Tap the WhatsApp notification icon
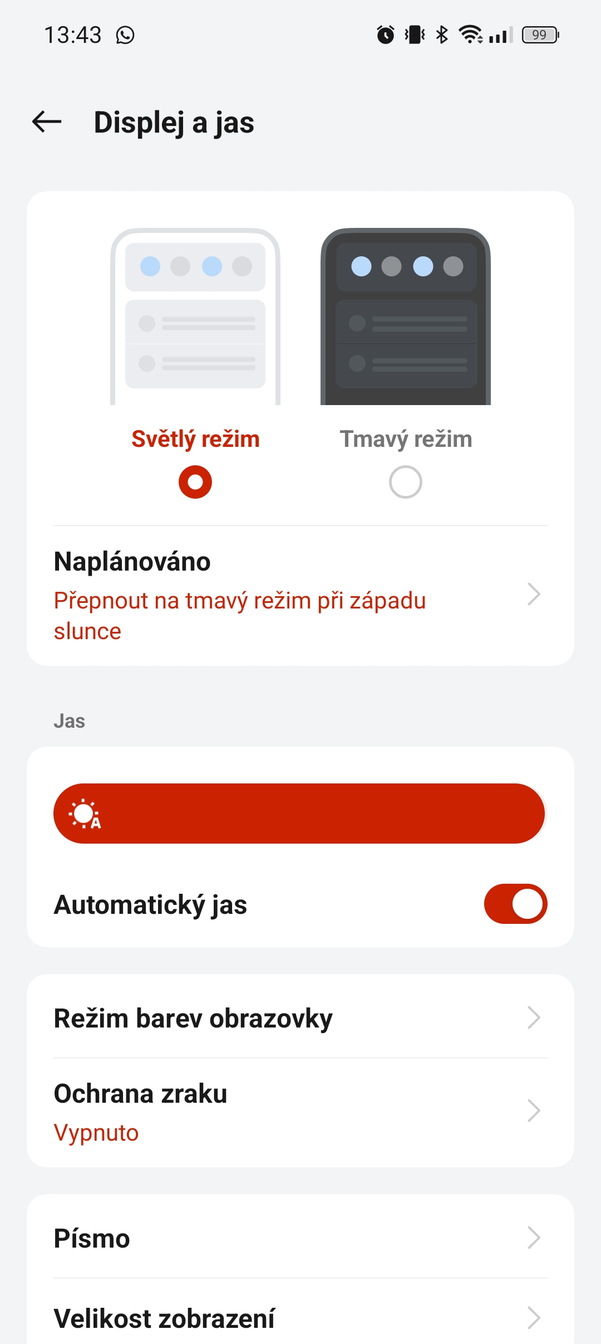The width and height of the screenshot is (601, 1344). click(125, 35)
